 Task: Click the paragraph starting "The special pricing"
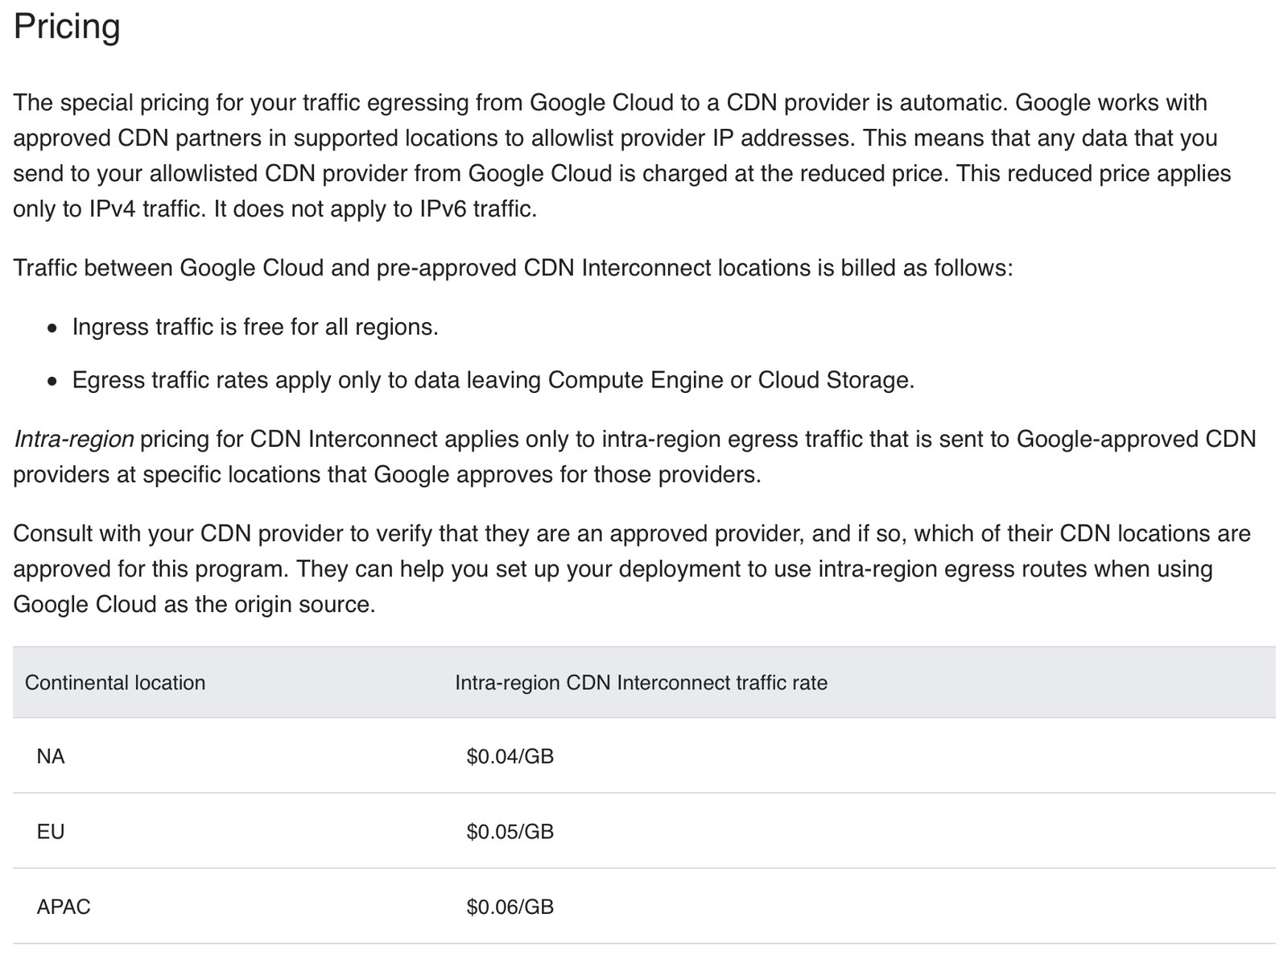click(609, 103)
